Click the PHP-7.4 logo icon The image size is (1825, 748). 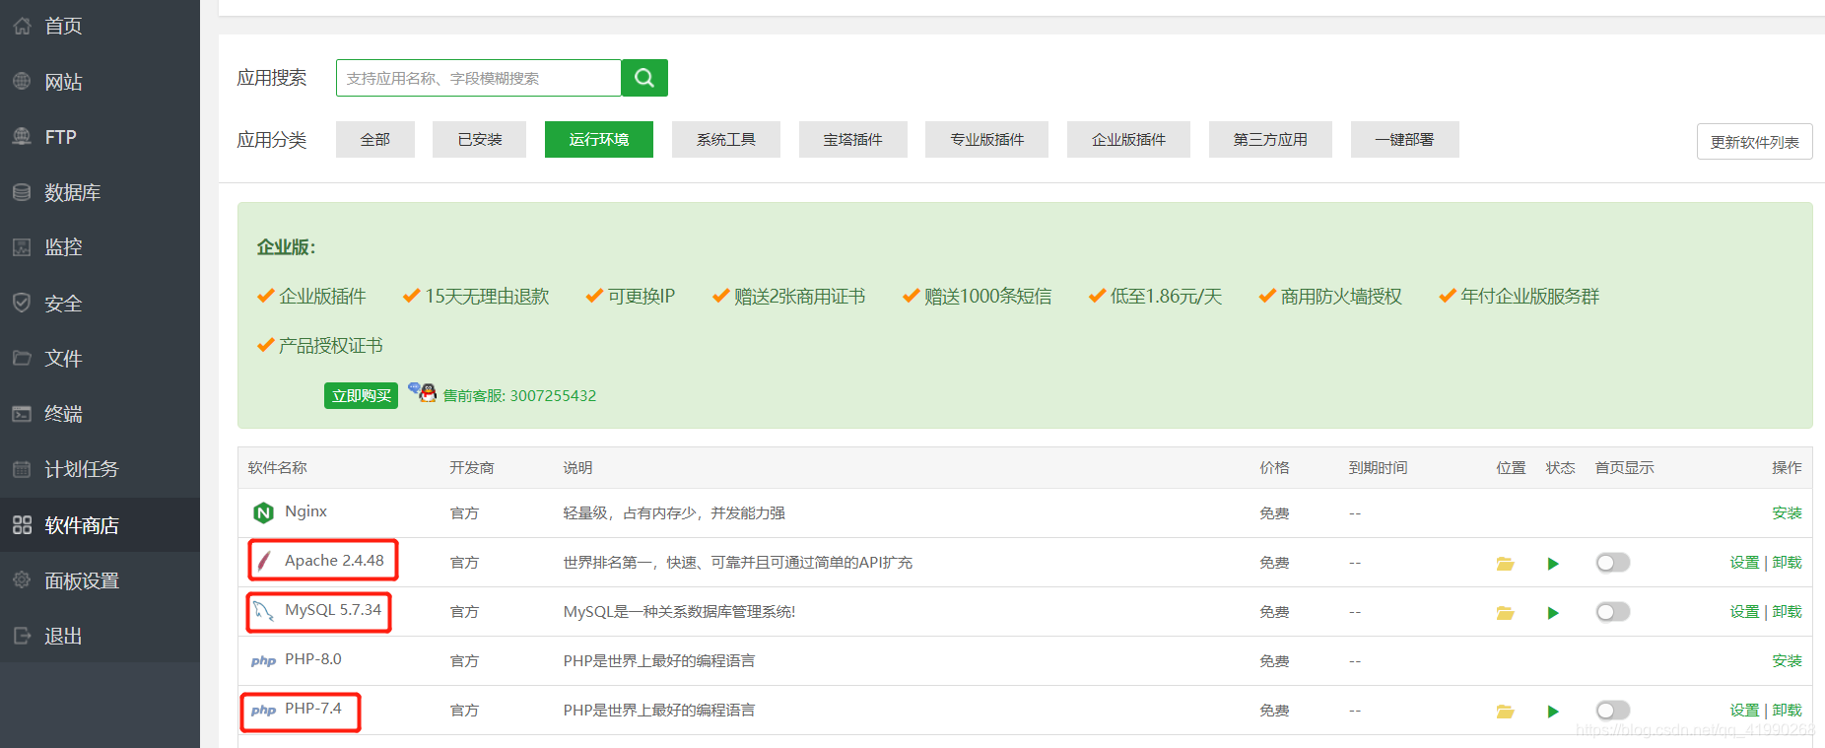point(263,711)
